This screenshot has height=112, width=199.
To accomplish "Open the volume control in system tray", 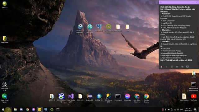I will (178, 110).
